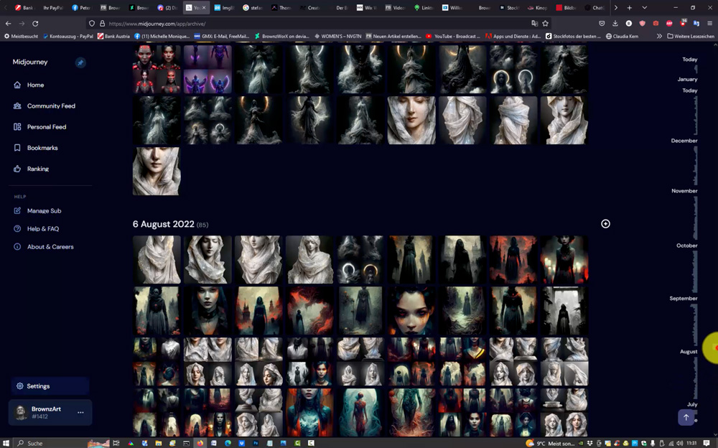Open the Ranking page
The height and width of the screenshot is (448, 718).
click(x=37, y=169)
